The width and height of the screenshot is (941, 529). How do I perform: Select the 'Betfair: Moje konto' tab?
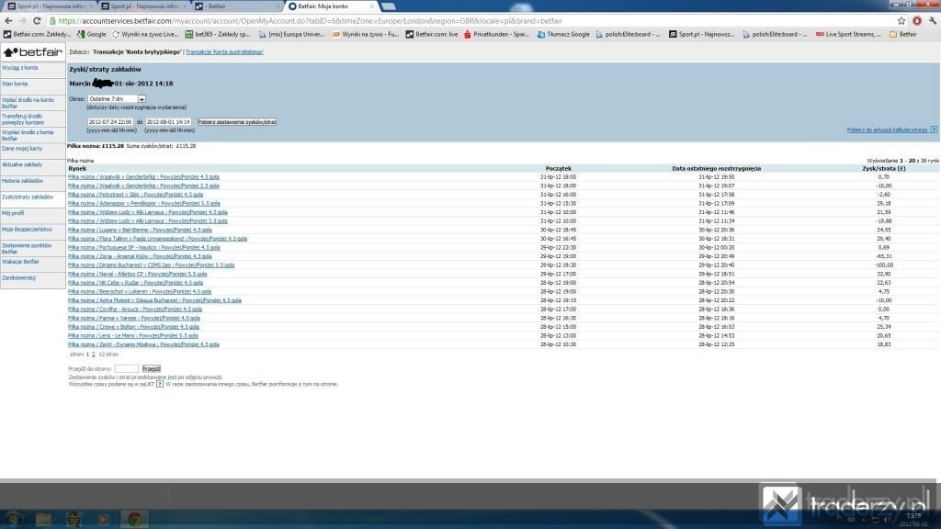point(330,6)
